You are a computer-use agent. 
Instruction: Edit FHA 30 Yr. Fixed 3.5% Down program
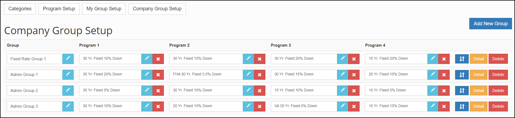(x=248, y=75)
